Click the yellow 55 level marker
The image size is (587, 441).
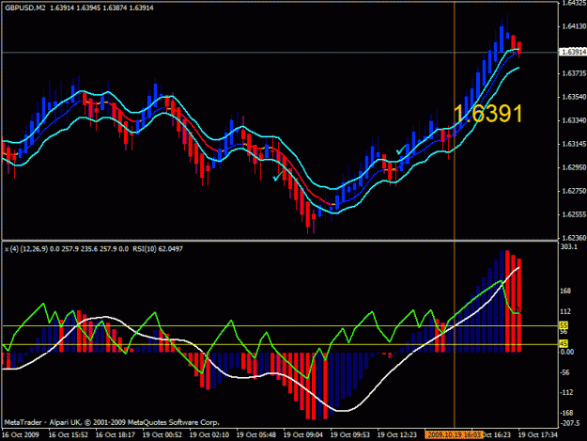pos(564,325)
